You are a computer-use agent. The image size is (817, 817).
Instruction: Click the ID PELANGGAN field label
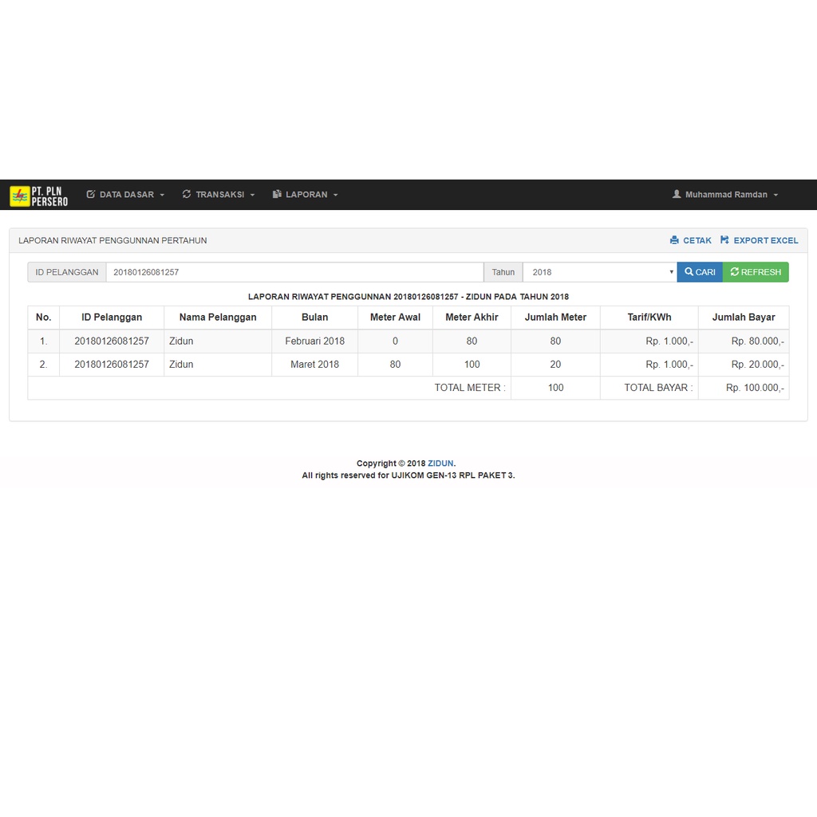[67, 272]
